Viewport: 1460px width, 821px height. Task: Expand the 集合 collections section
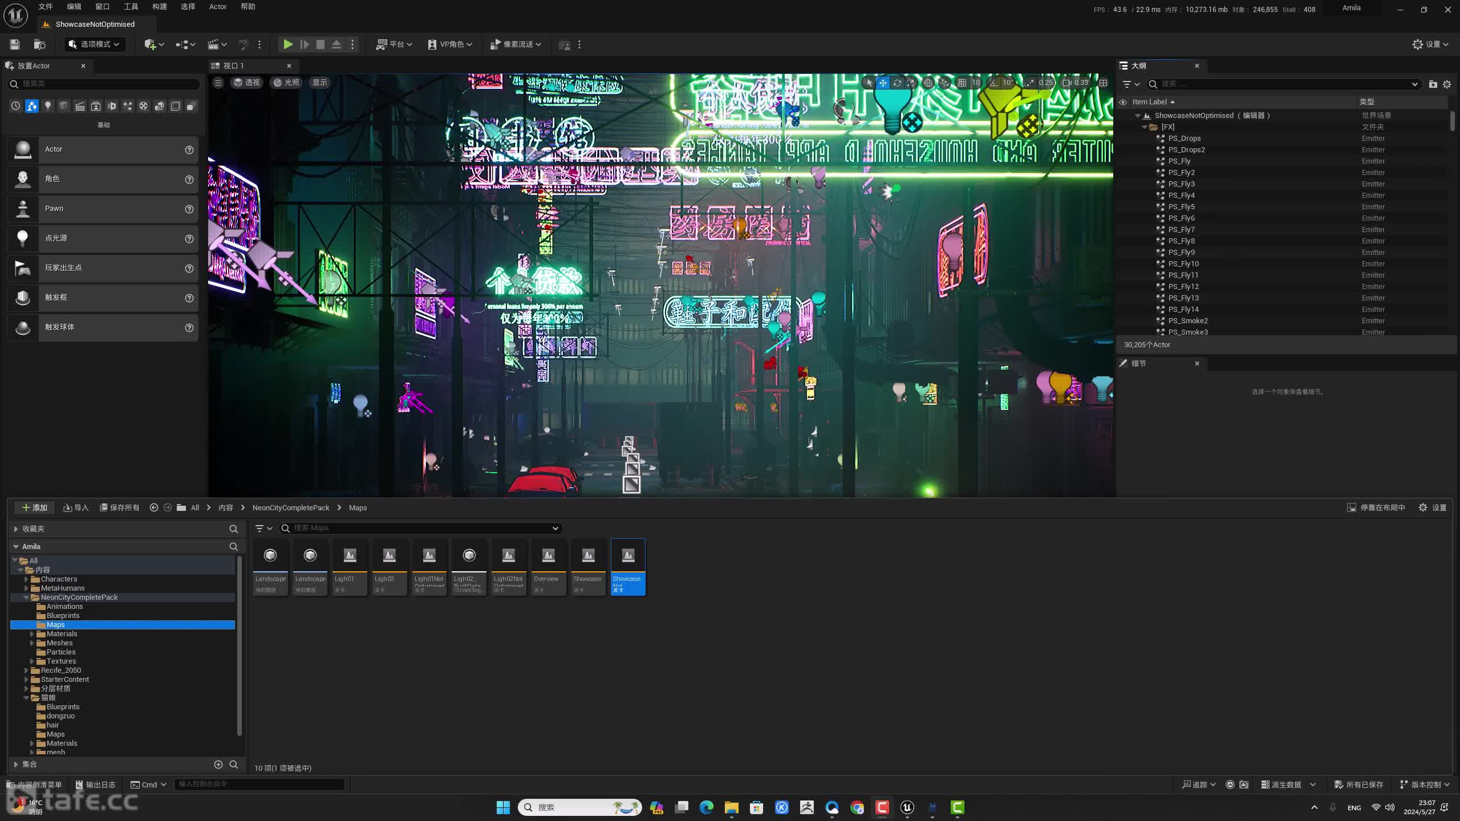tap(16, 765)
